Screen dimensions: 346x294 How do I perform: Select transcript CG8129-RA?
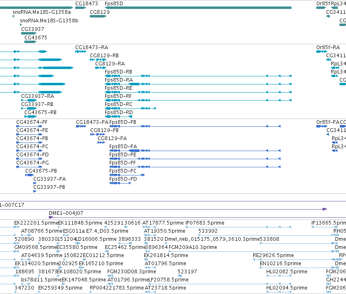(x=100, y=68)
